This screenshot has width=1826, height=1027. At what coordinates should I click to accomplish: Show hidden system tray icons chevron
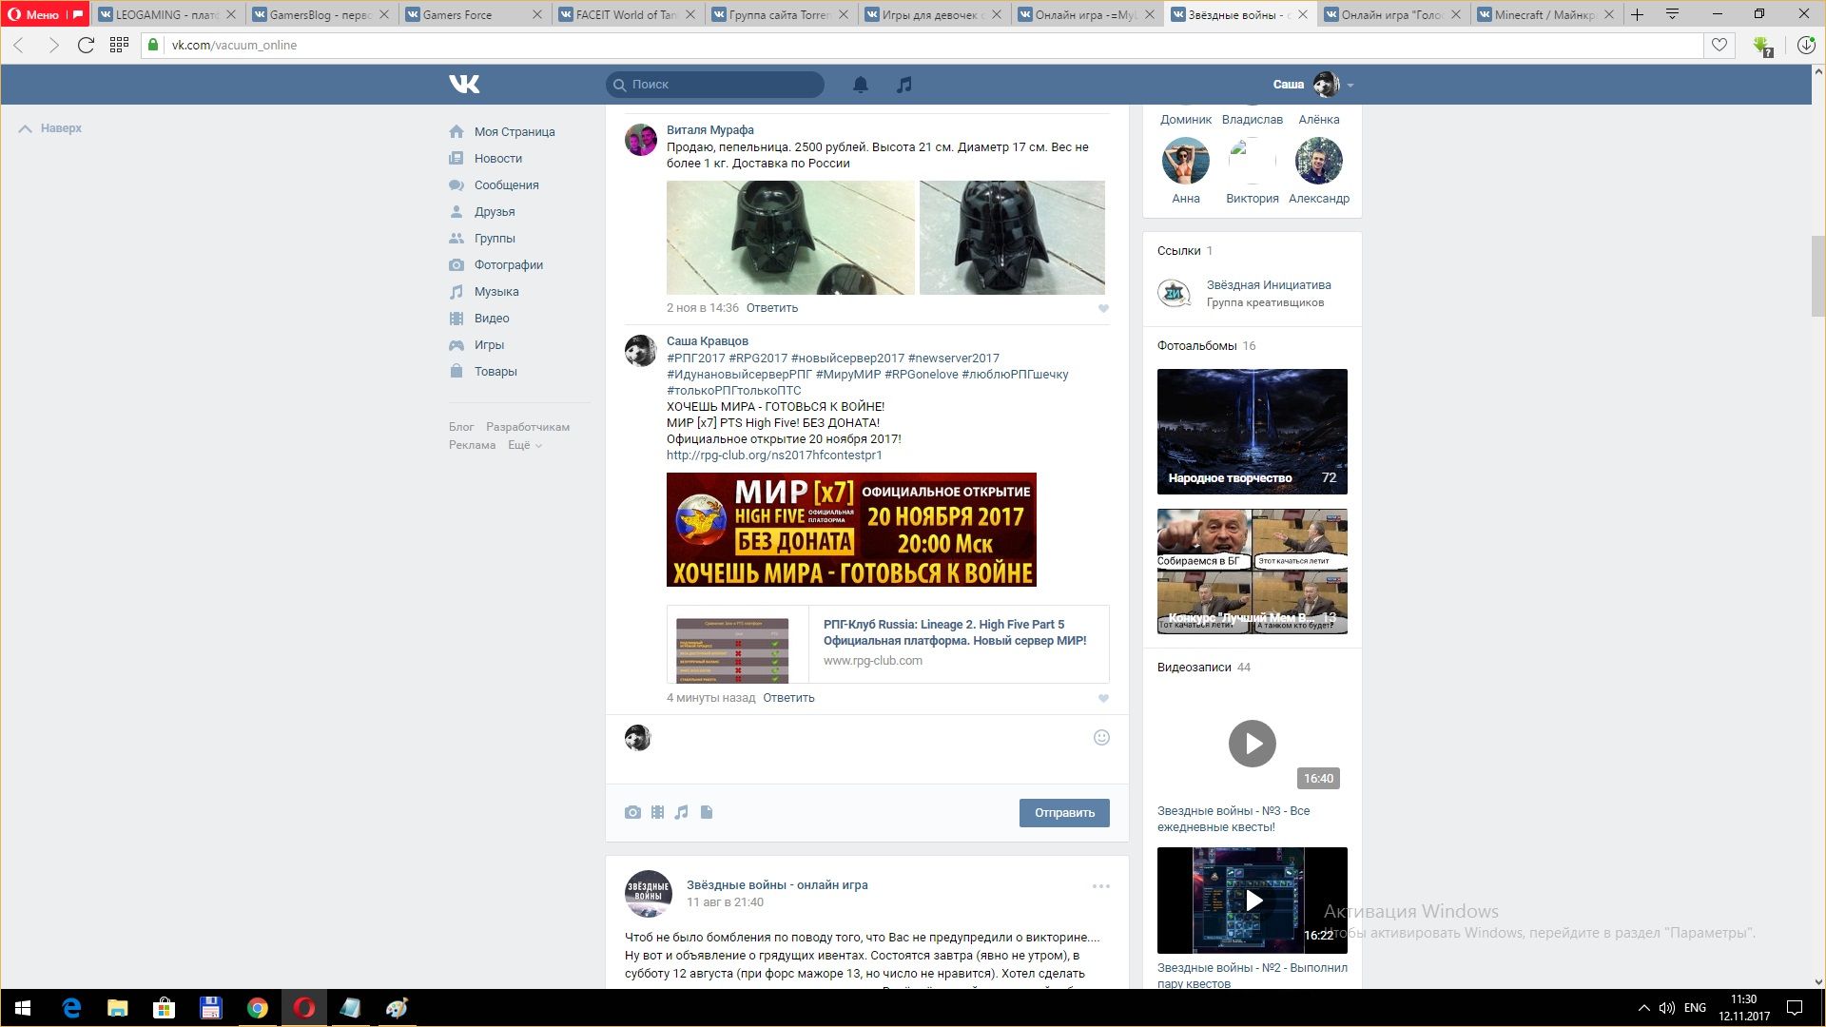point(1643,1008)
